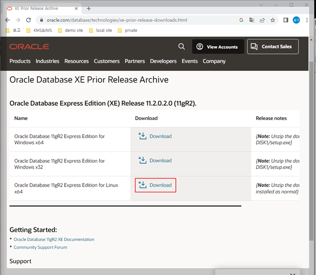The width and height of the screenshot is (316, 275).
Task: Click the Release 11.2.0.2.0 (11gR2) heading
Action: tap(103, 103)
